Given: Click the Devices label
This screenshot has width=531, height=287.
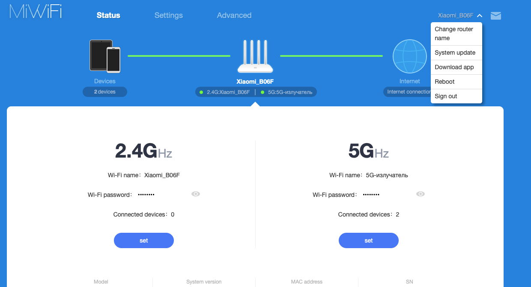Looking at the screenshot, I should click(105, 81).
